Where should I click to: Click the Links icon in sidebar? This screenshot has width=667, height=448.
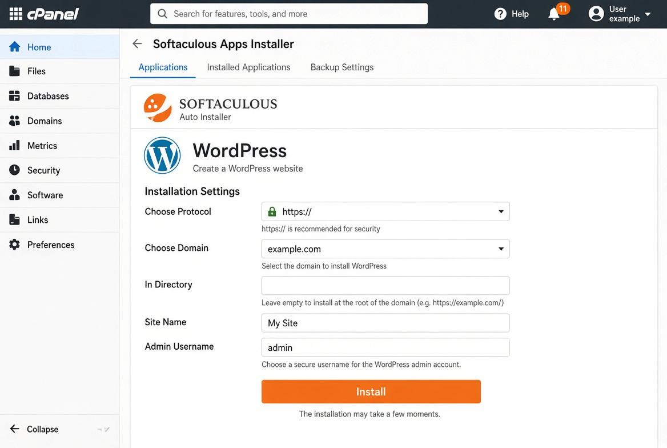(14, 220)
